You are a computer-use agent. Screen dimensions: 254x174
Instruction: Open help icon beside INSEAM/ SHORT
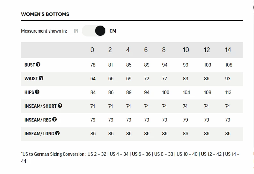(60, 106)
